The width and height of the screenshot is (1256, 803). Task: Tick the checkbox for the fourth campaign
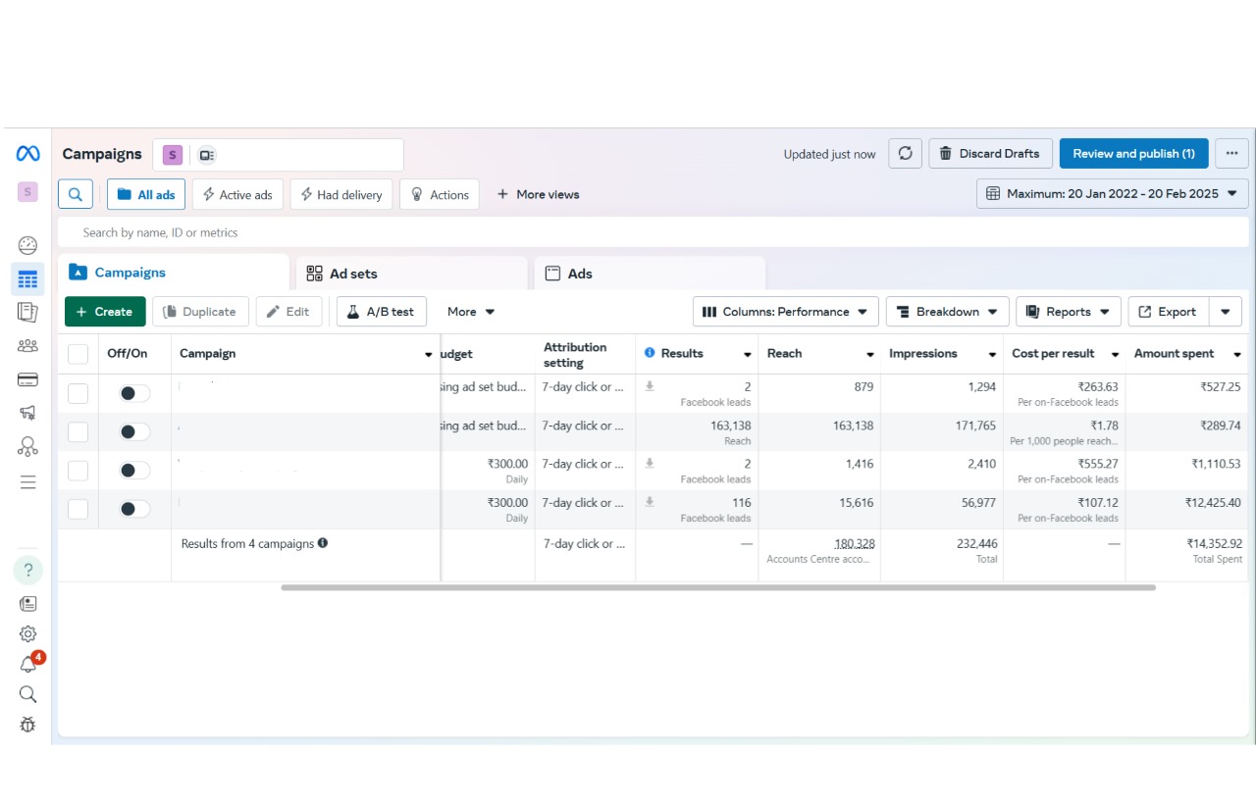[x=78, y=509]
